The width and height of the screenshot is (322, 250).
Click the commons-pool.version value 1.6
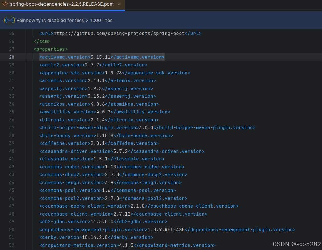click(106, 190)
